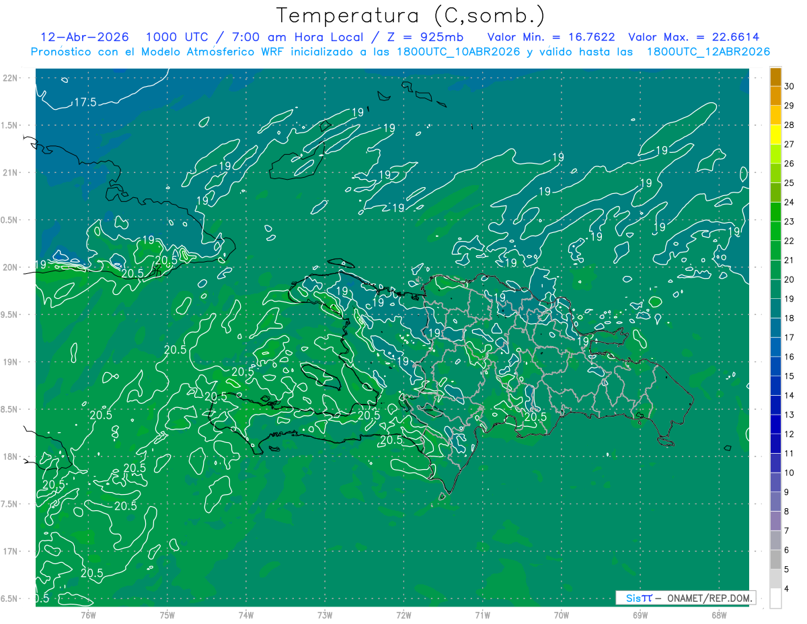Click the 12-Abr-2026 date label
Screen dimensions: 807x624
[85, 37]
